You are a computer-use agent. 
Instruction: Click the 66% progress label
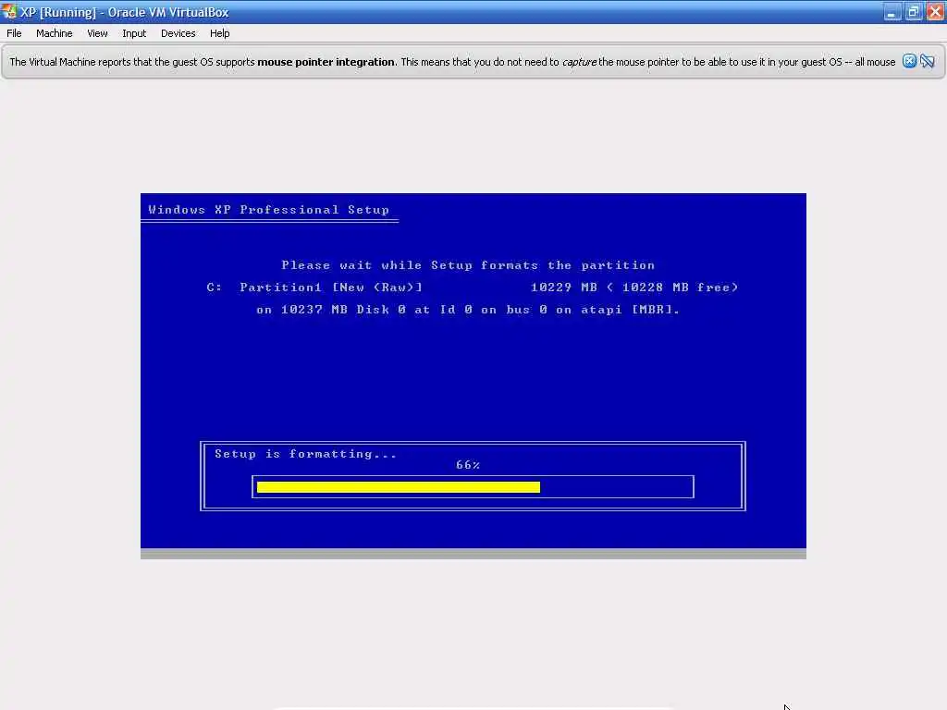pos(467,465)
